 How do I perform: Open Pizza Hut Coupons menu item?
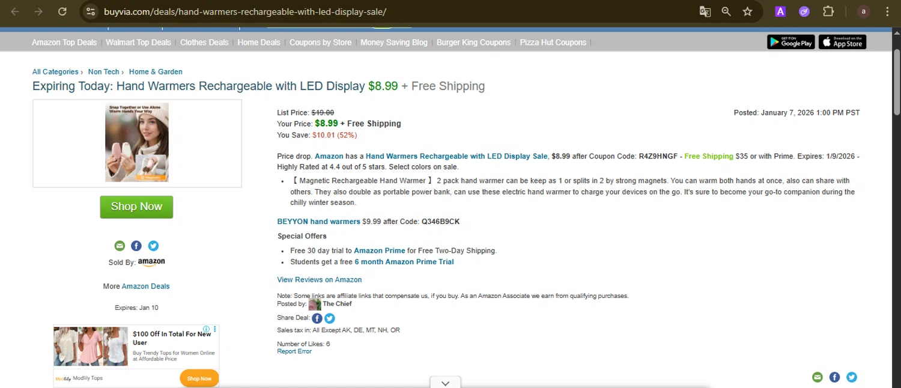[x=553, y=43]
